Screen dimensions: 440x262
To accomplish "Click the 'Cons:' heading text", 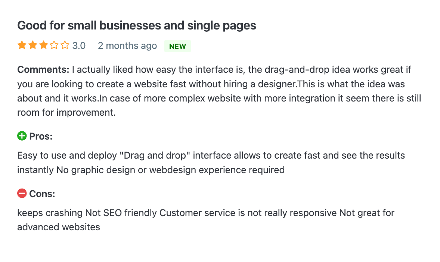I will tap(42, 194).
